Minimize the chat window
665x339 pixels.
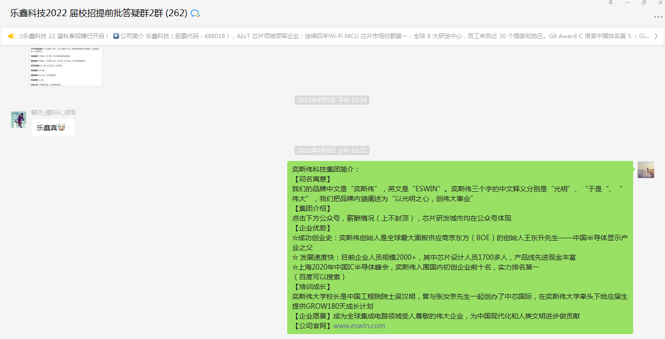[x=627, y=2]
